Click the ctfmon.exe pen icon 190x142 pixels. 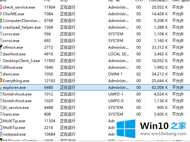[x=1, y=47]
